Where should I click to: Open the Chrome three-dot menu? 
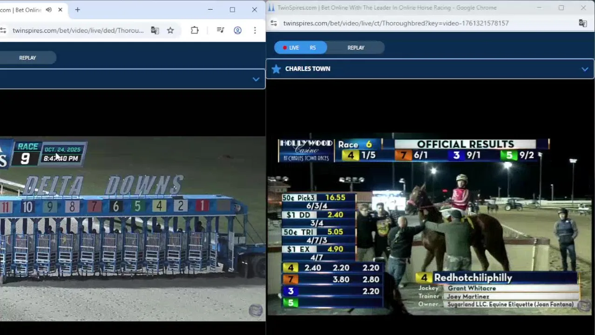(255, 31)
